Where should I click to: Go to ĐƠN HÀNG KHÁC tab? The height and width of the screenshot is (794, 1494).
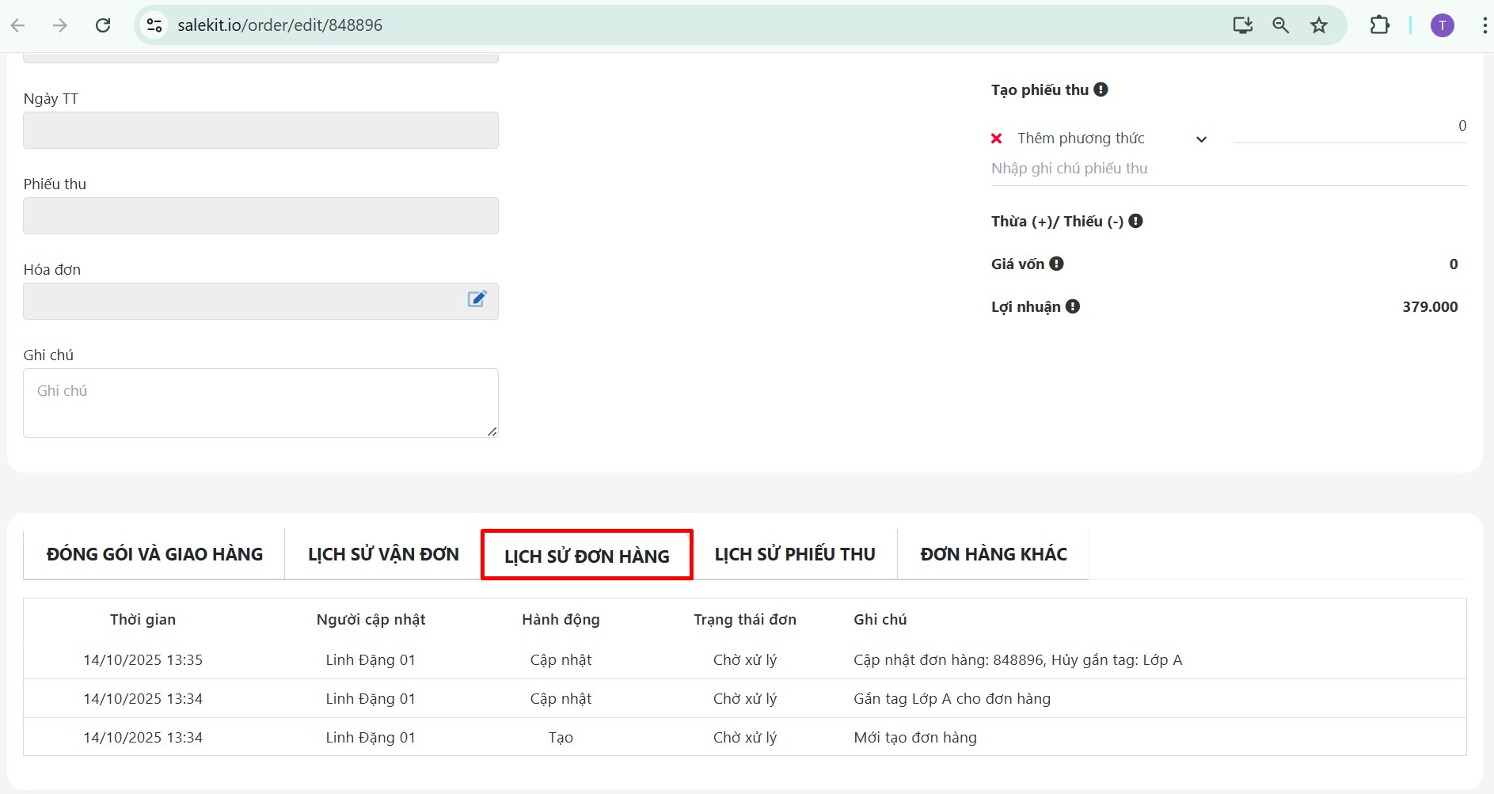pyautogui.click(x=993, y=554)
